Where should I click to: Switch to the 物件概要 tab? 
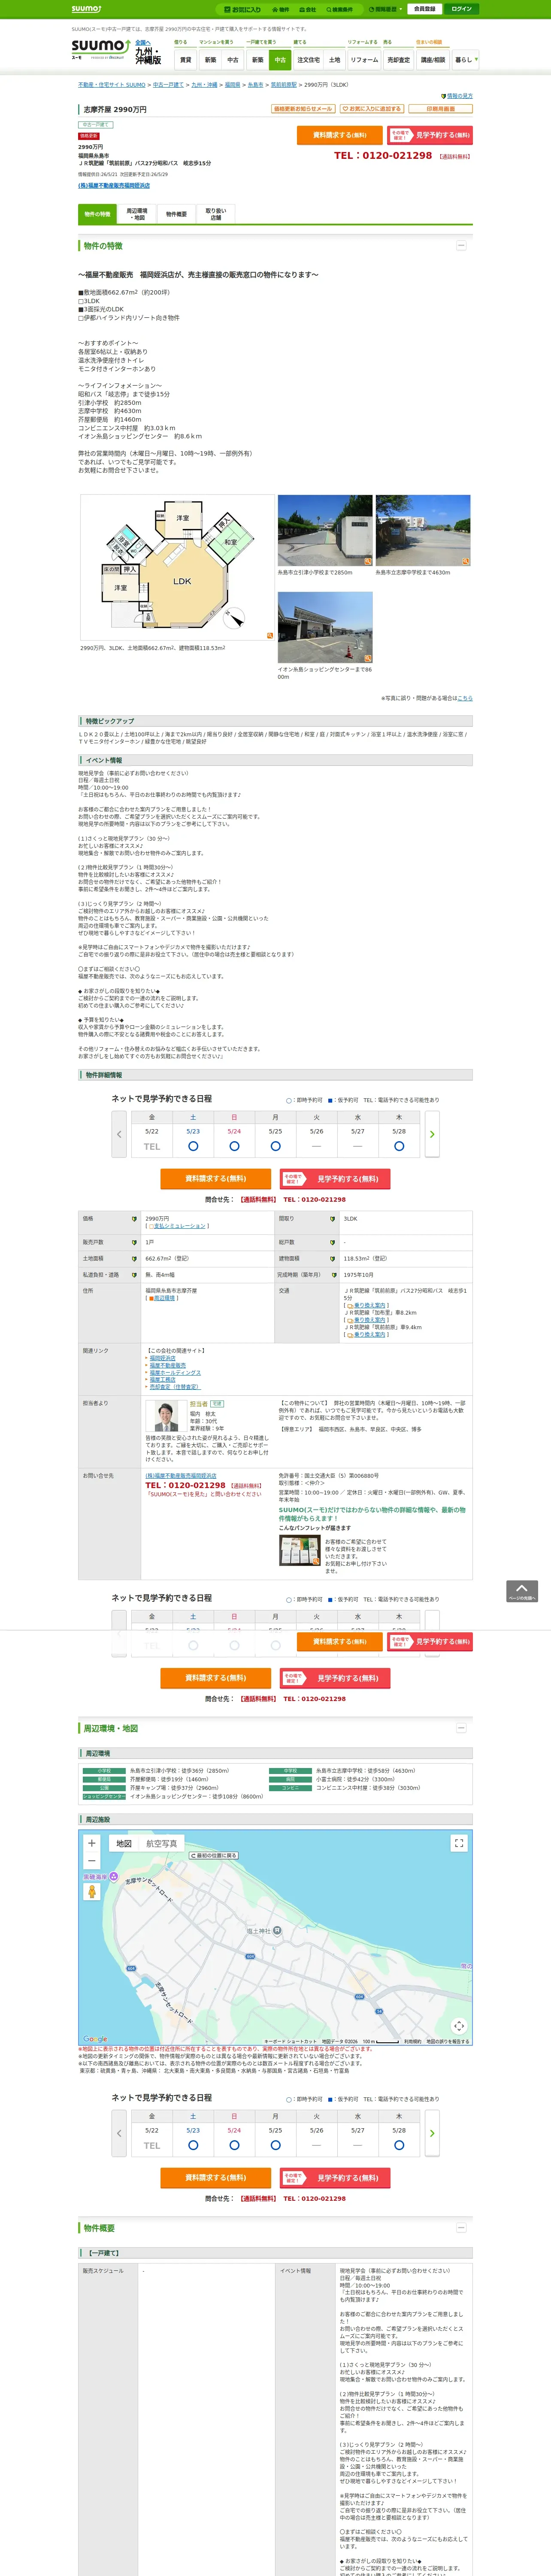click(176, 214)
